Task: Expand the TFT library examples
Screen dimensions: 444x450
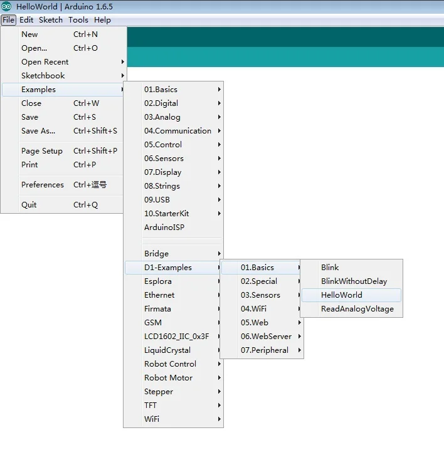Action: 174,405
